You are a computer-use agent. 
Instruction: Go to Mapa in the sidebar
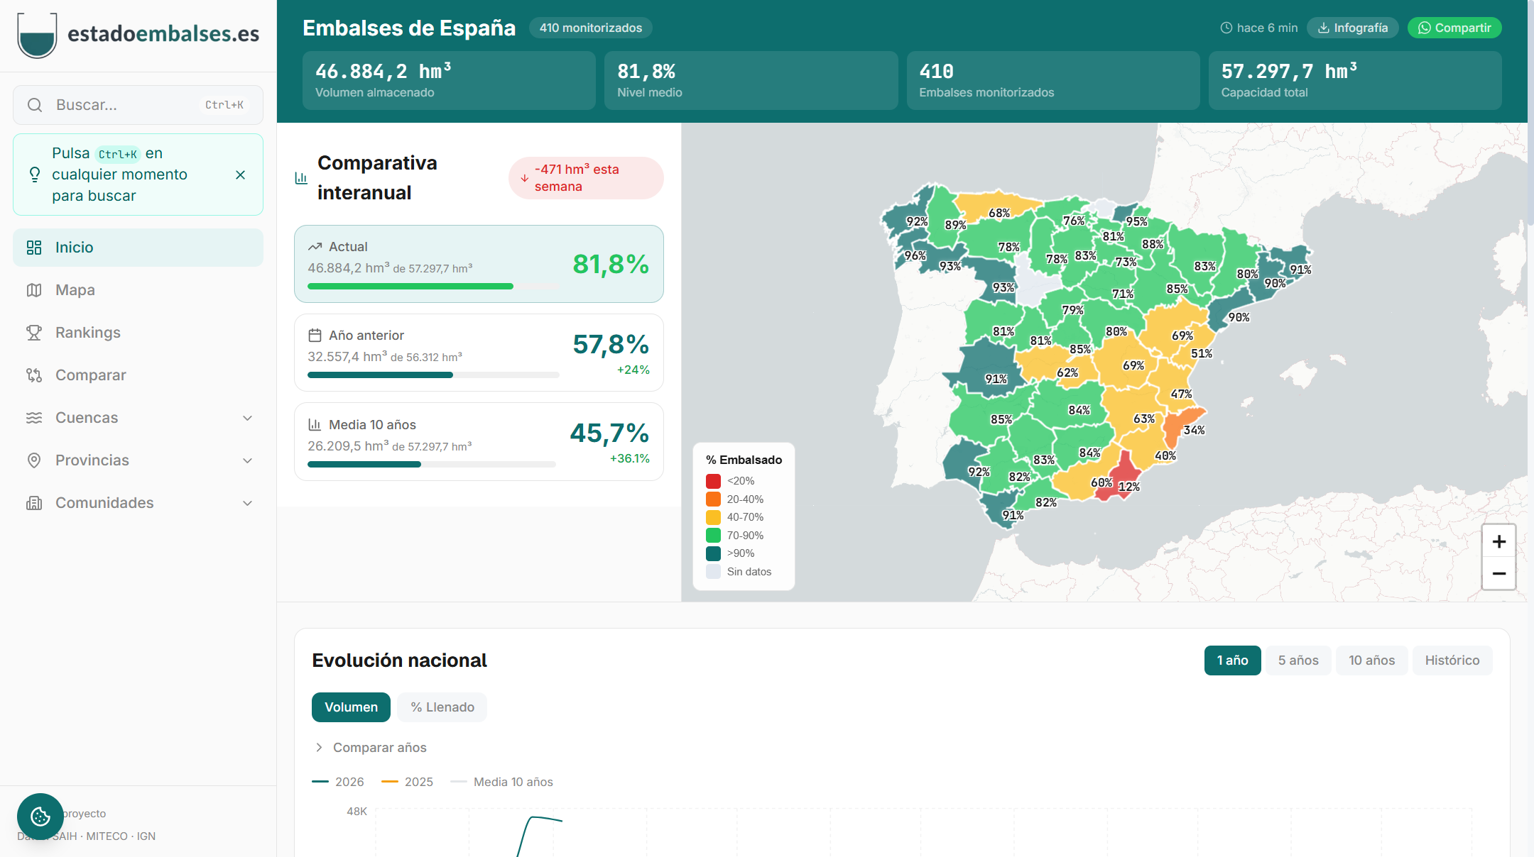point(75,290)
